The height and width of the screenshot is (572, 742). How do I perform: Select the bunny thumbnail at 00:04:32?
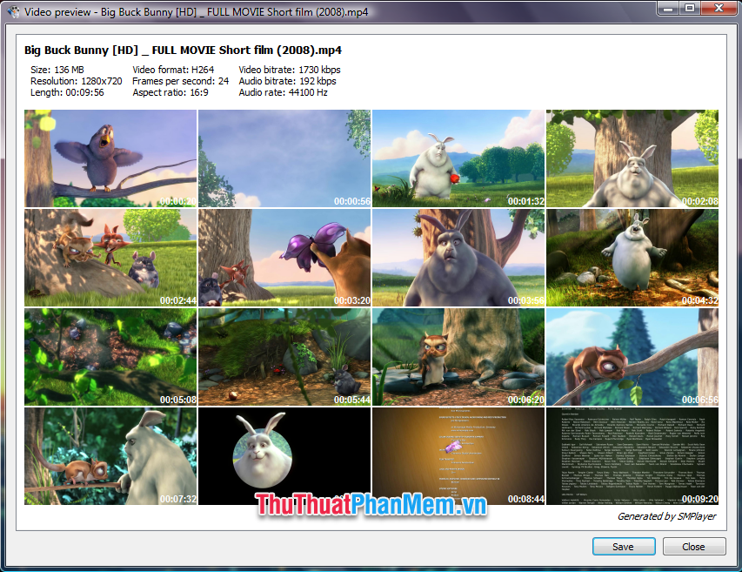[632, 257]
